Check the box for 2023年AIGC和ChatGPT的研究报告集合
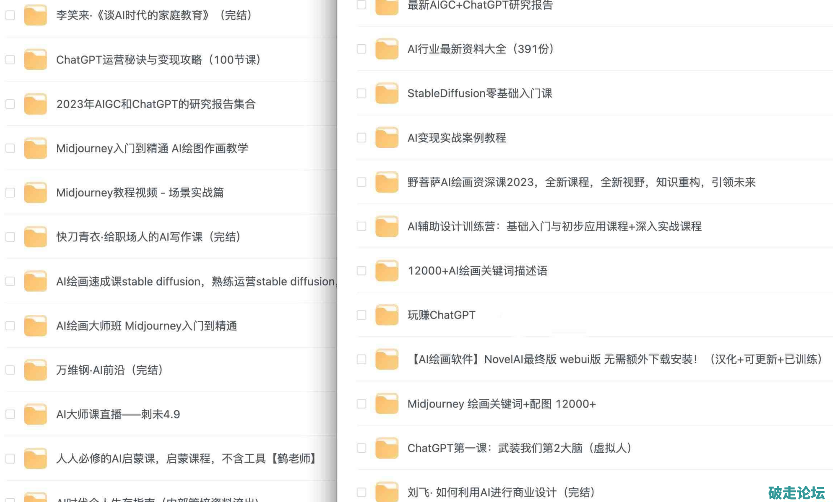The width and height of the screenshot is (833, 502). tap(10, 104)
